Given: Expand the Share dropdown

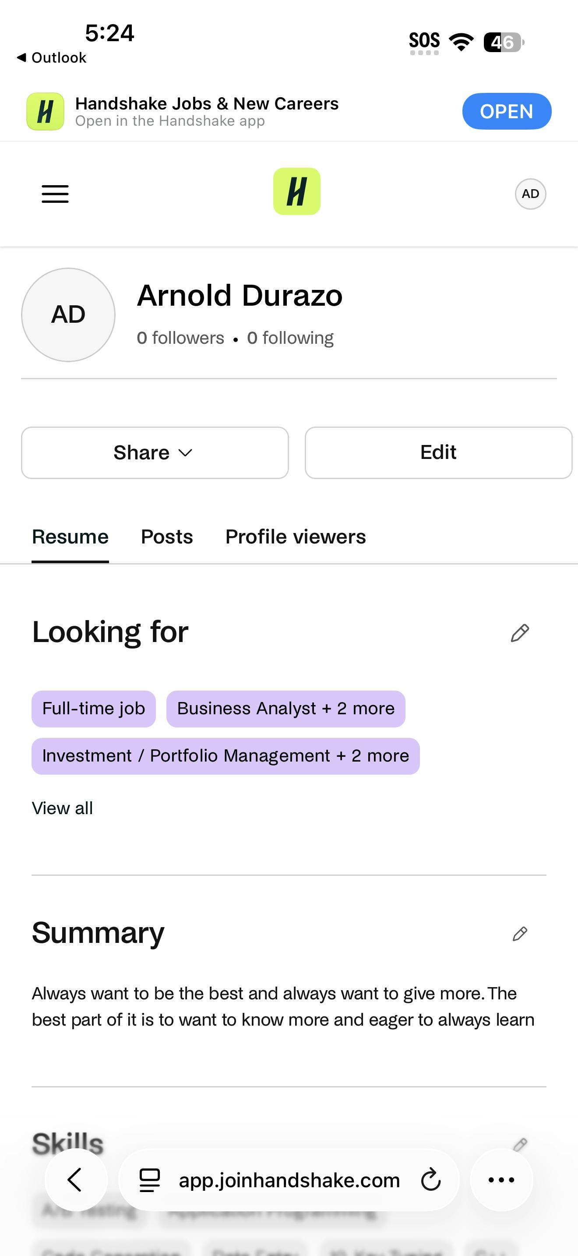Looking at the screenshot, I should coord(155,453).
